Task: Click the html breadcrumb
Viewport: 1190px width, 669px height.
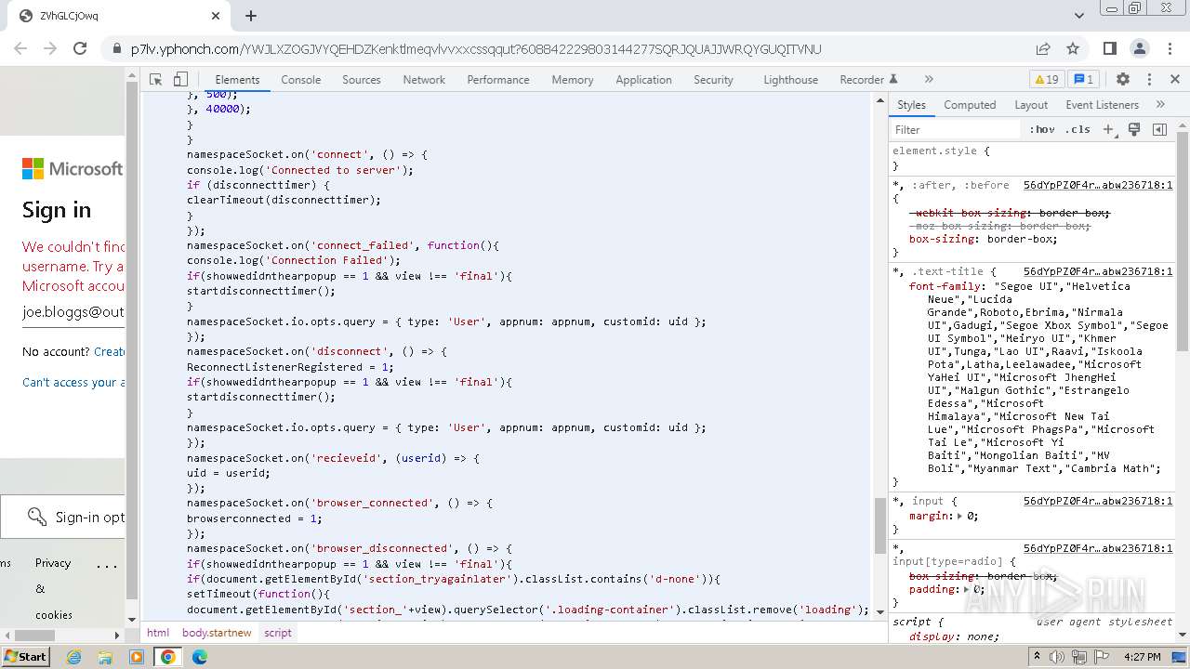Action: [158, 633]
